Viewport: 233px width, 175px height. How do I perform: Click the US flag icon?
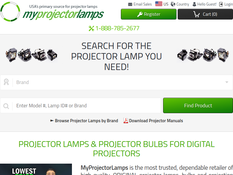pyautogui.click(x=159, y=4)
